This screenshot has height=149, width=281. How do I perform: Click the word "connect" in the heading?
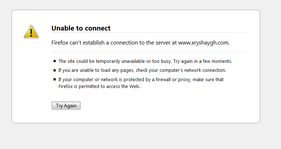click(x=99, y=28)
